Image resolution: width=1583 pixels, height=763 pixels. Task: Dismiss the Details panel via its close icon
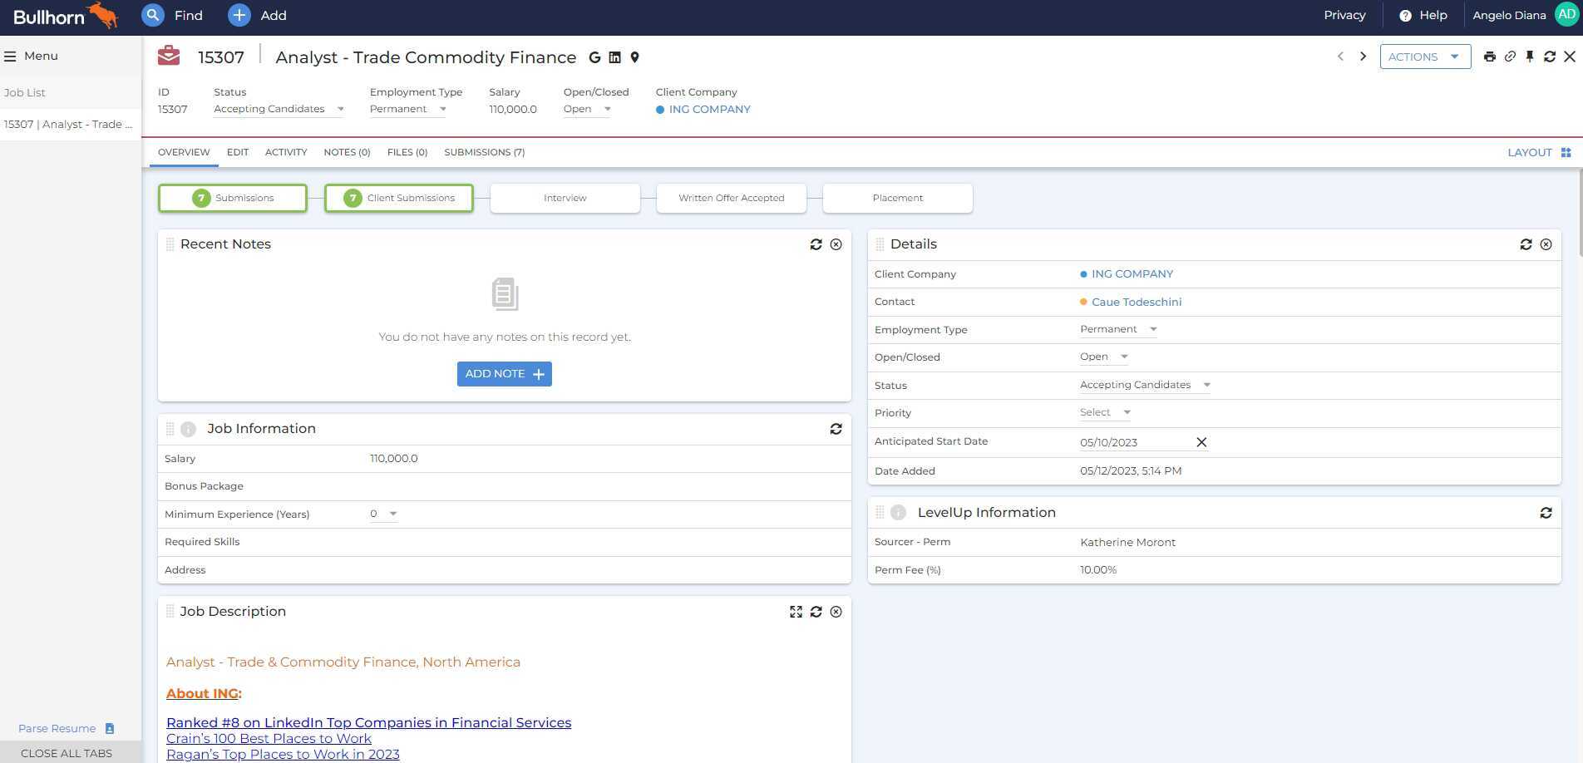tap(1546, 244)
